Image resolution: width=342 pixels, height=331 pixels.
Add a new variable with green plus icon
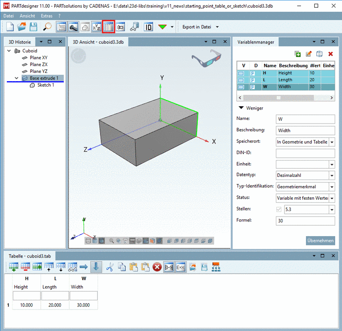point(298,54)
